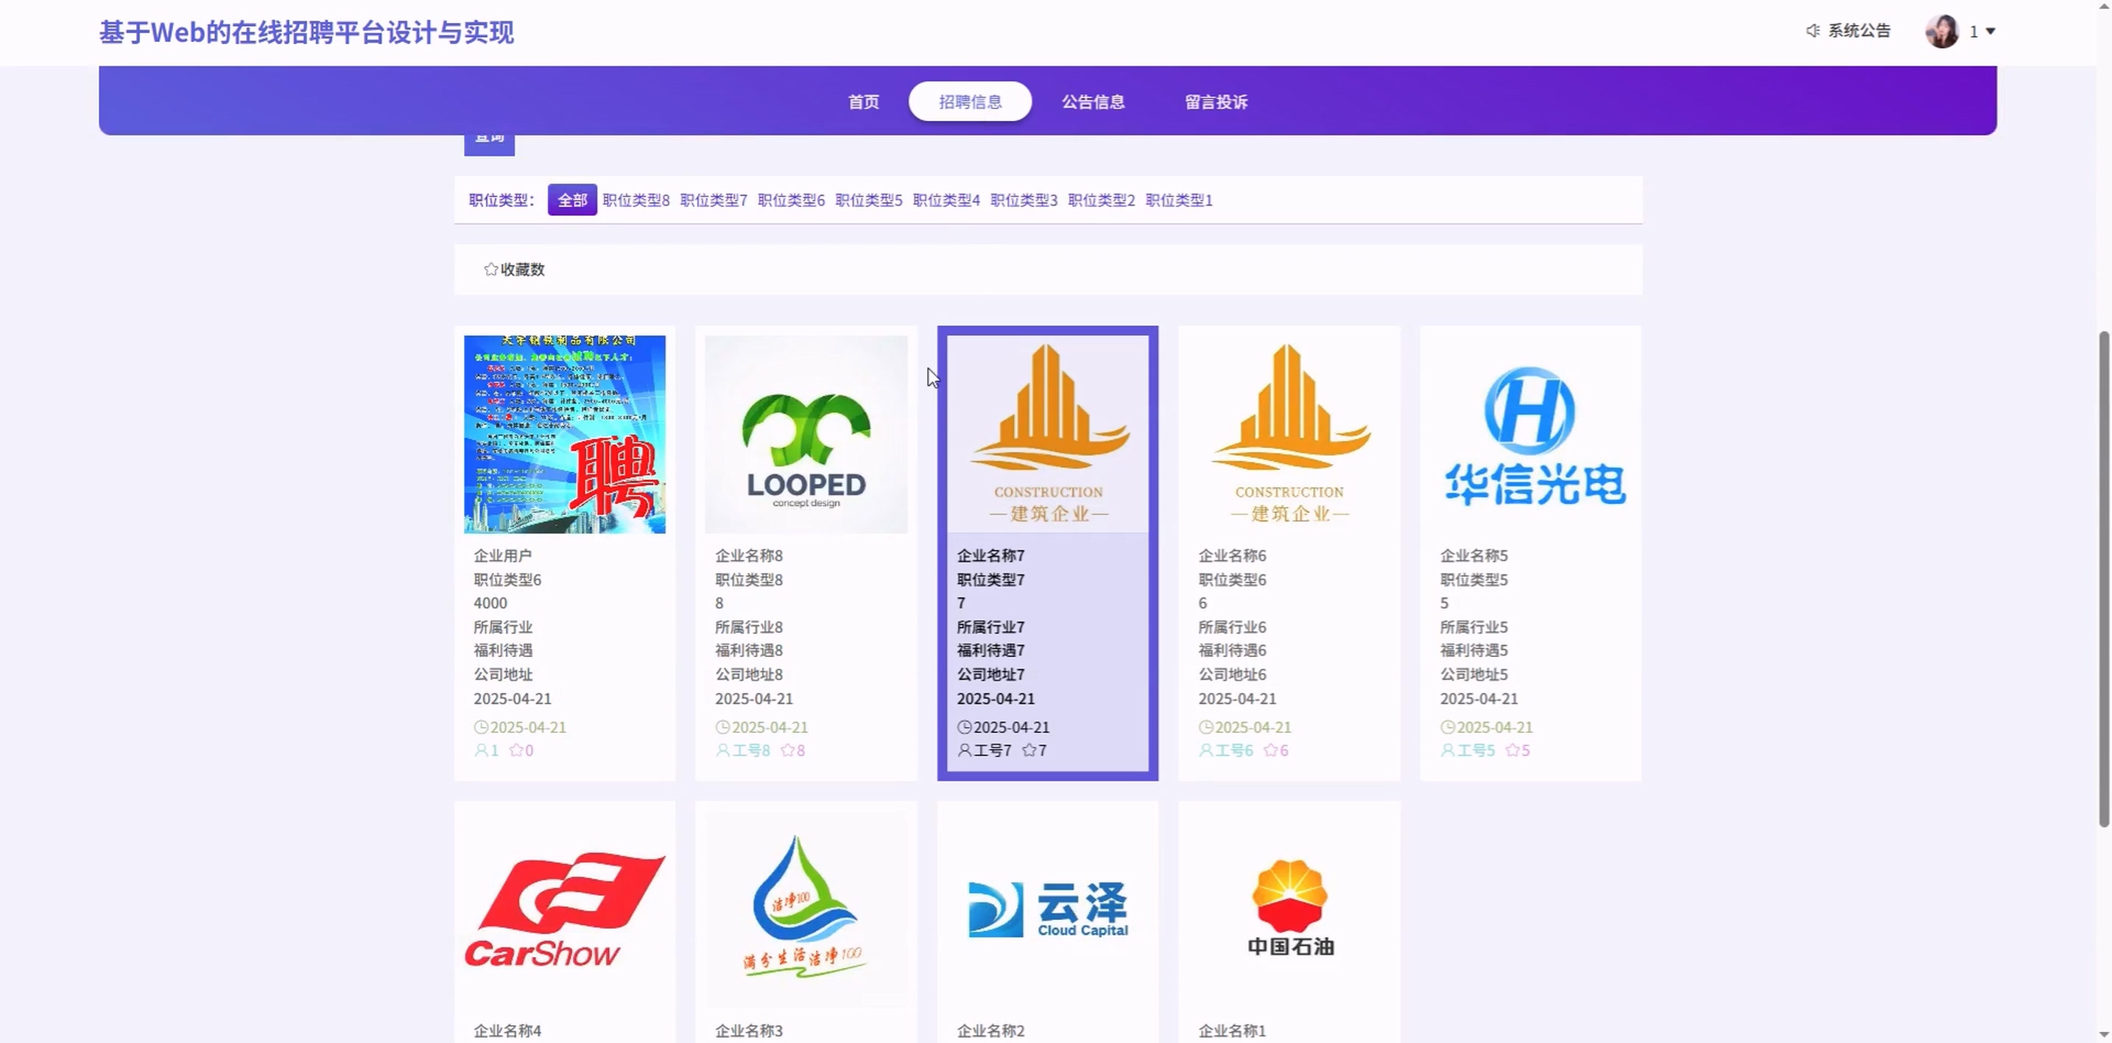The image size is (2112, 1043).
Task: Filter by 职位类型1
Action: click(x=1178, y=200)
